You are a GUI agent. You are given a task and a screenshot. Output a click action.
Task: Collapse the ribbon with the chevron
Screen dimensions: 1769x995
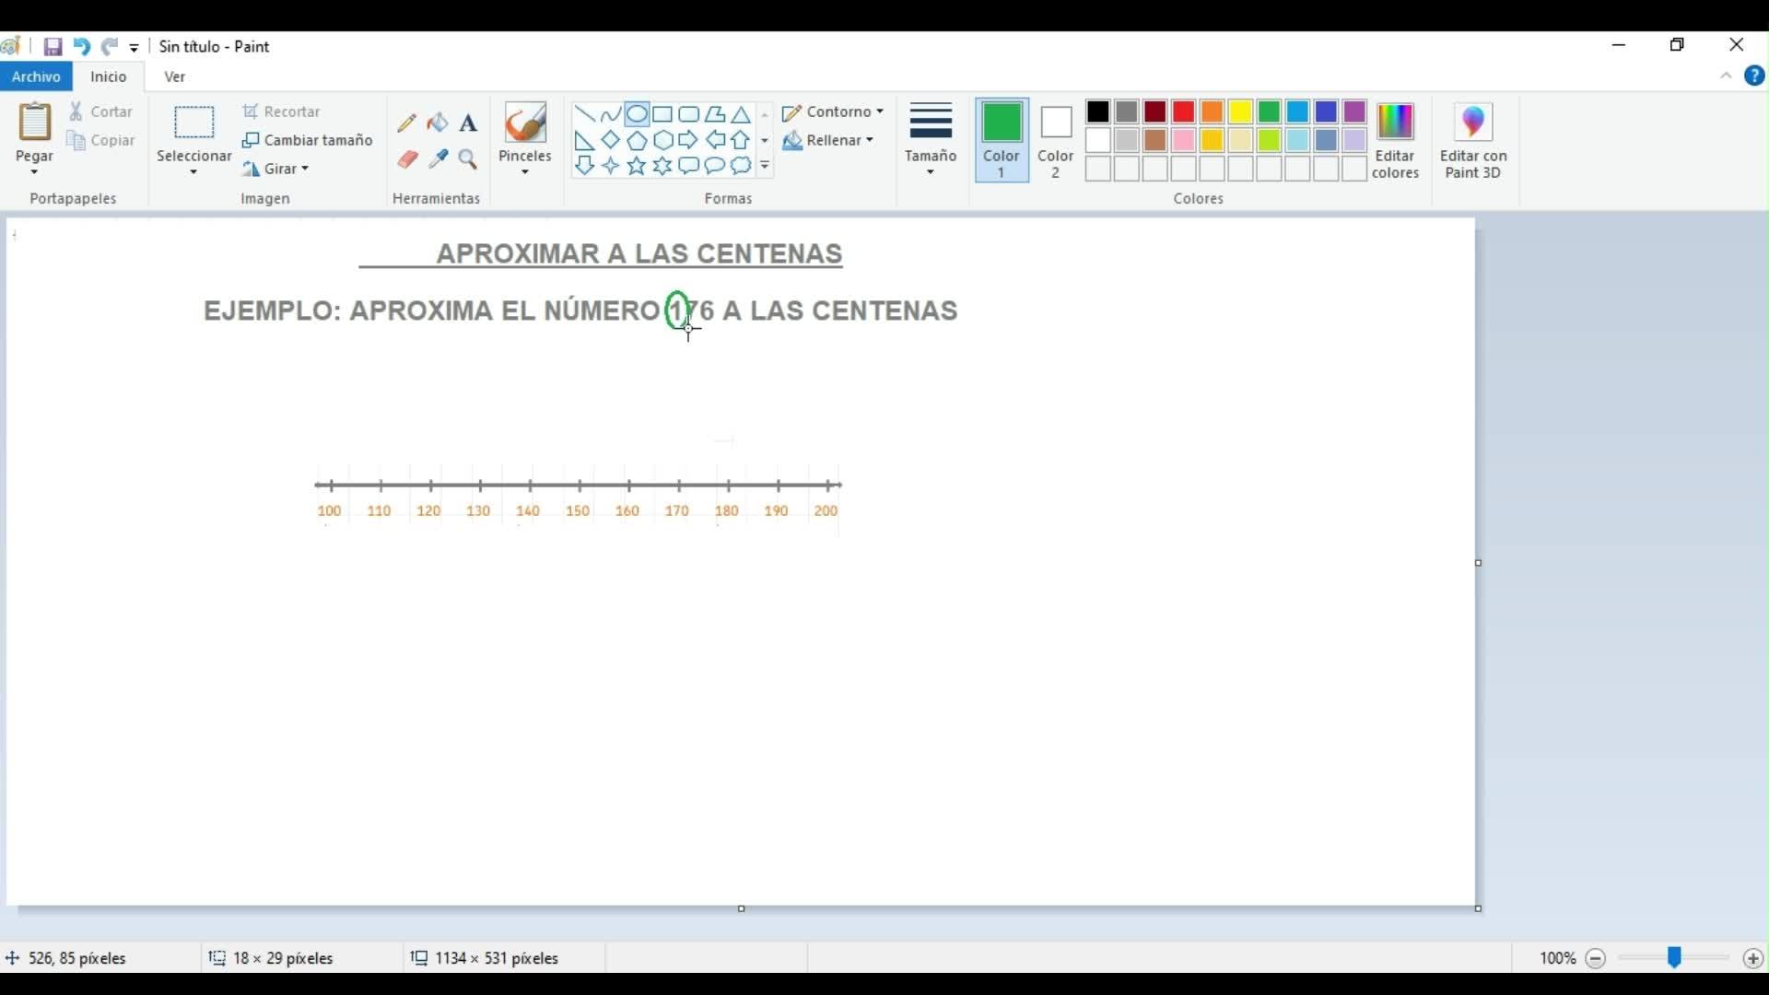(x=1726, y=76)
